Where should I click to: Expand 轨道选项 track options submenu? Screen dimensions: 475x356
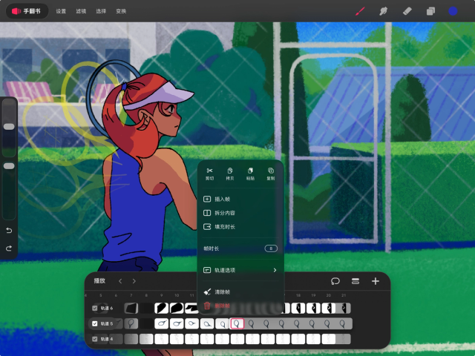(240, 270)
